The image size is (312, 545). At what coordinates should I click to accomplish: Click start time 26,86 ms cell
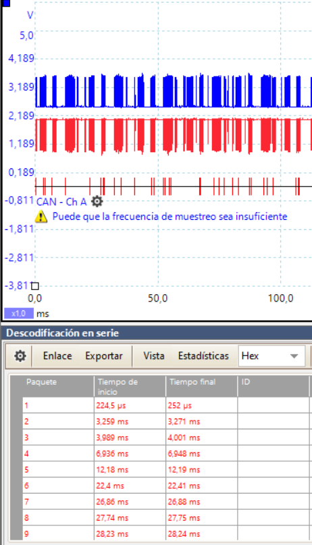point(130,502)
